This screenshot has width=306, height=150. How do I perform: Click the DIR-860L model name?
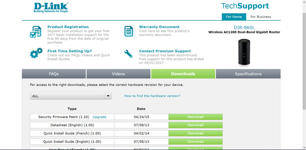(x=244, y=27)
